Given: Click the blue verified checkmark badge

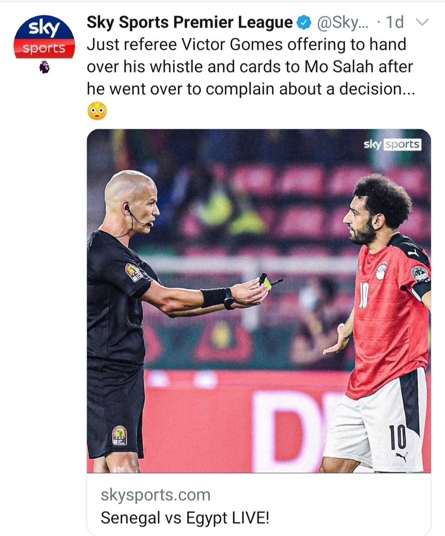Looking at the screenshot, I should [x=304, y=23].
